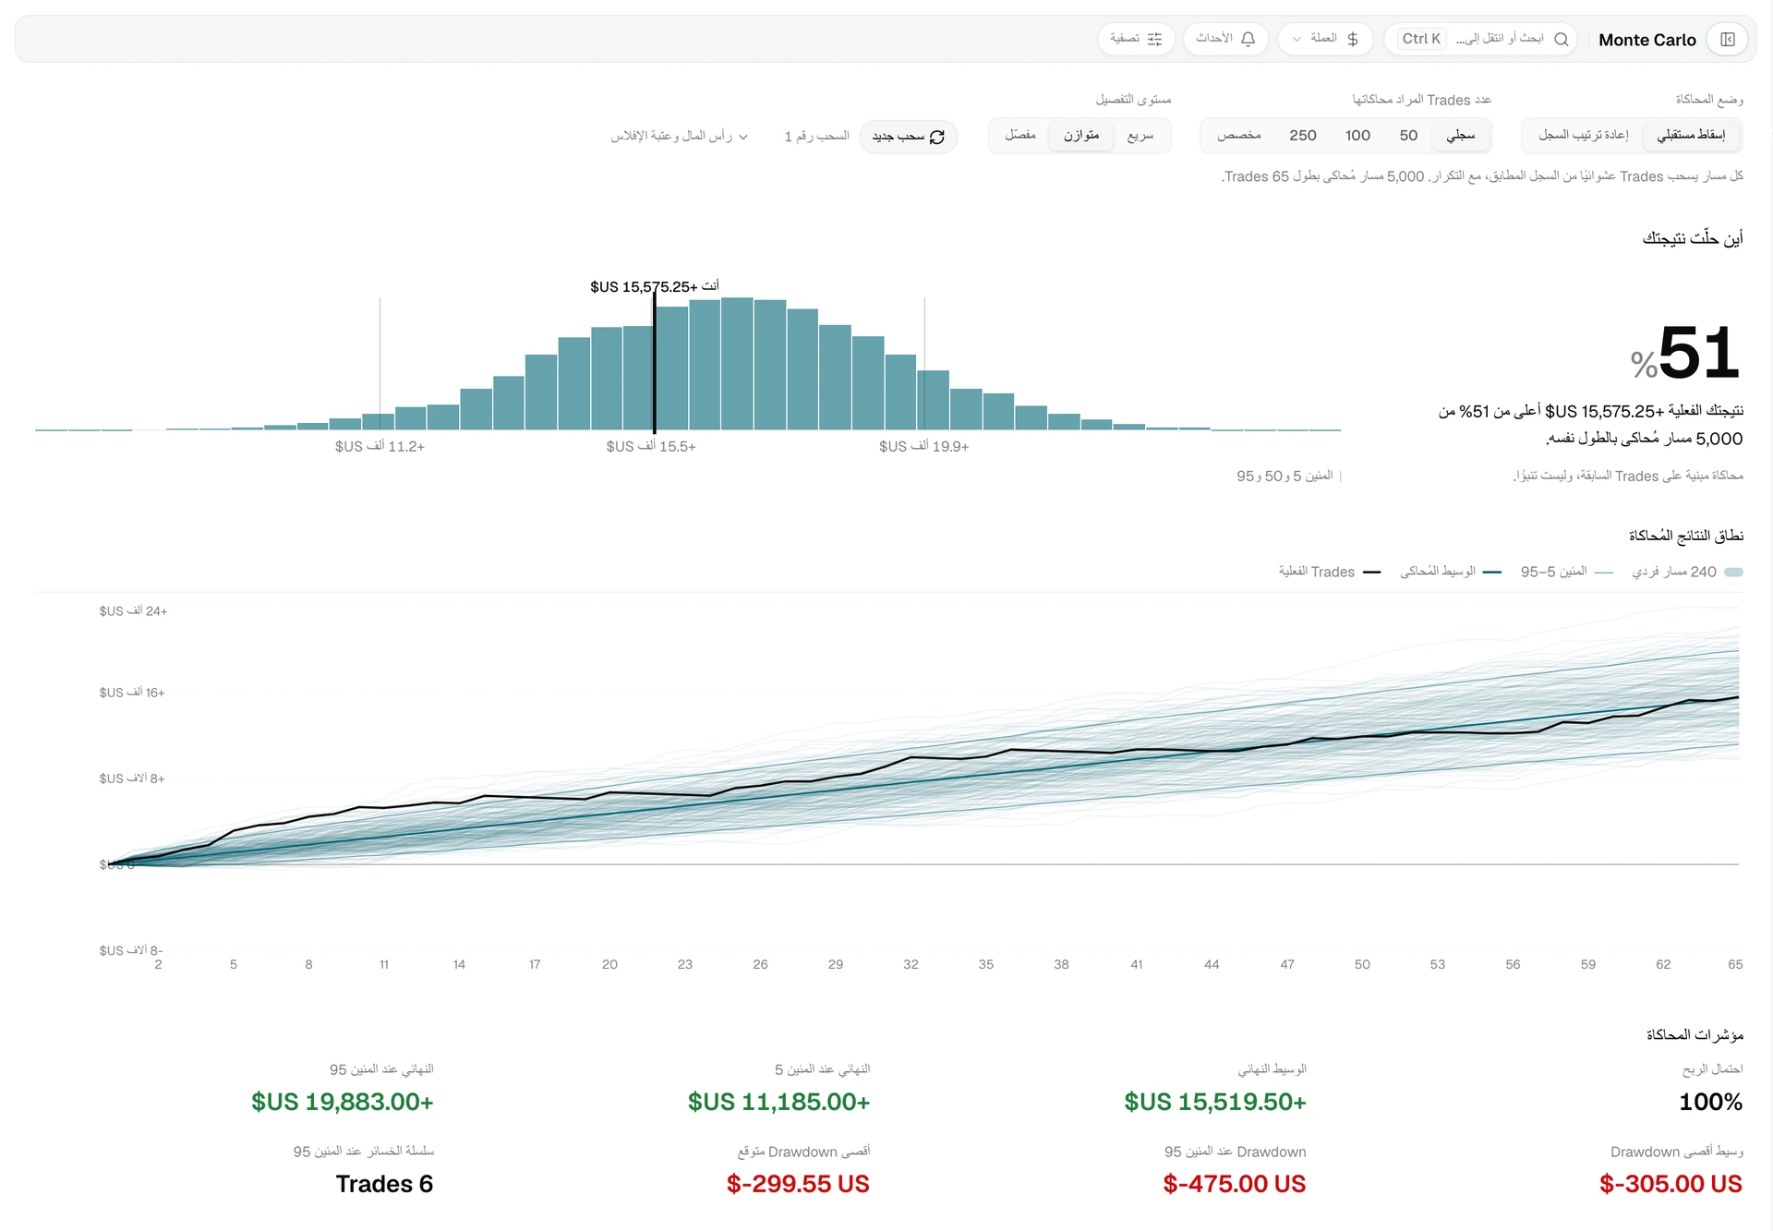
Task: Select مفصّل detail level
Action: (1020, 136)
